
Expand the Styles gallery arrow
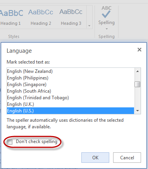tap(89, 26)
